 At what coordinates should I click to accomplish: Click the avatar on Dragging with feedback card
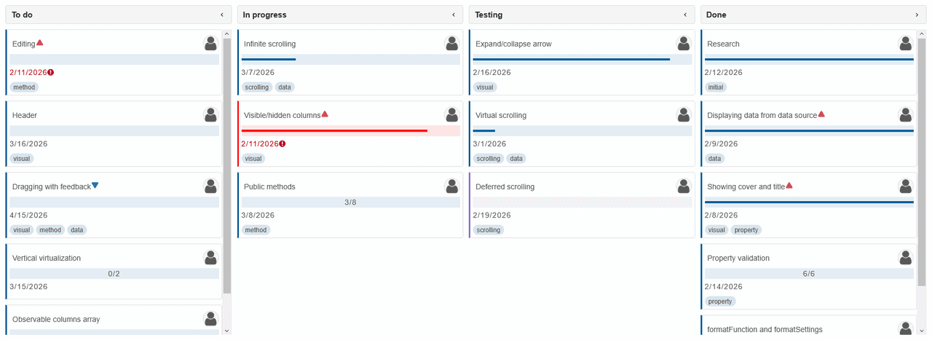click(x=210, y=186)
